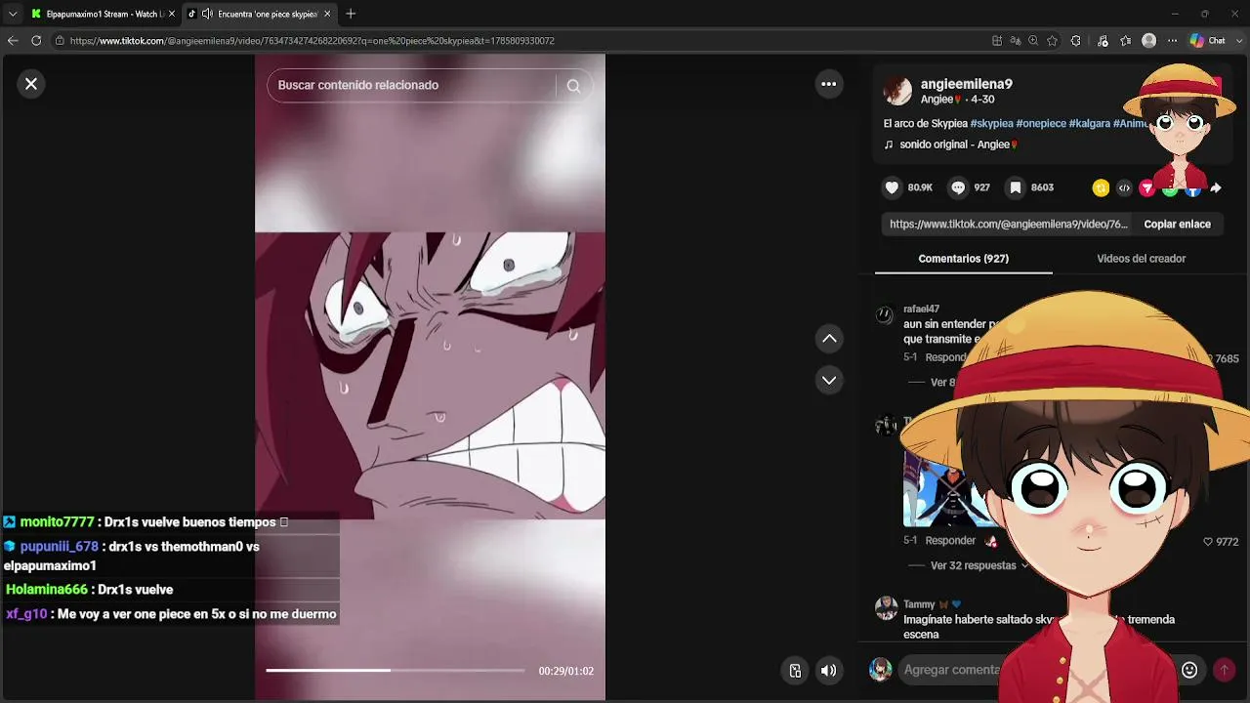The height and width of the screenshot is (703, 1250).
Task: Open a new browser tab
Action: 351,14
